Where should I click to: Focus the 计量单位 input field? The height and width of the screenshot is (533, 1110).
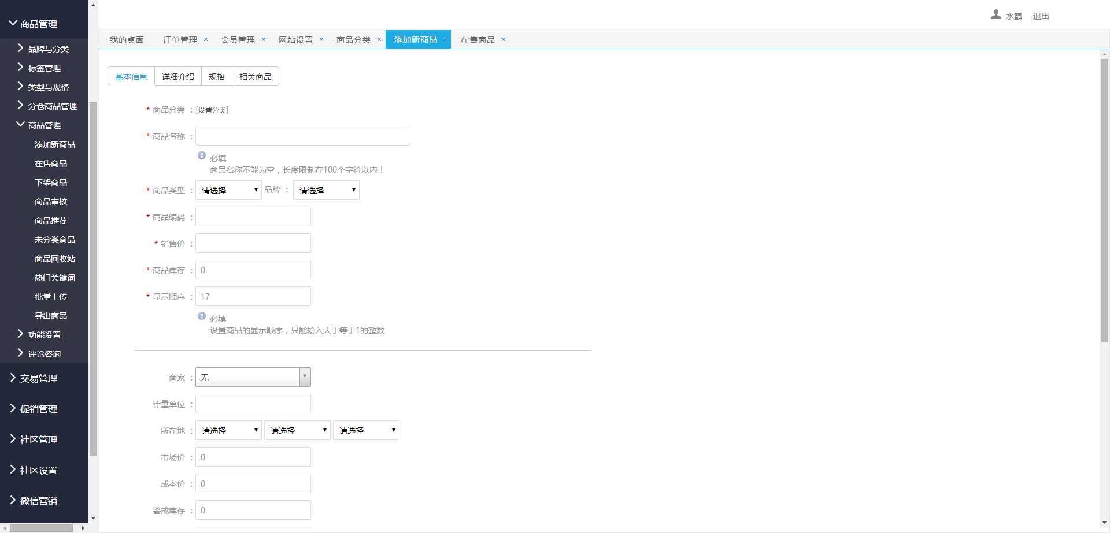[x=253, y=404]
